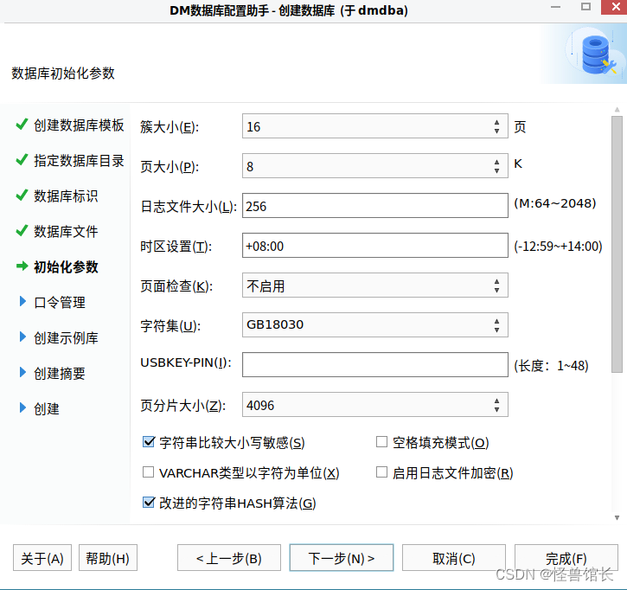Click the 关于(A) button
The image size is (627, 590).
42,558
